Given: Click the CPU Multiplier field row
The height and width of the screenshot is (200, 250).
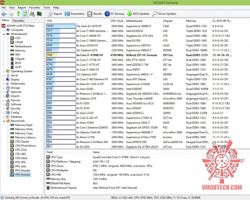Looking at the screenshot, I should pyautogui.click(x=113, y=170).
